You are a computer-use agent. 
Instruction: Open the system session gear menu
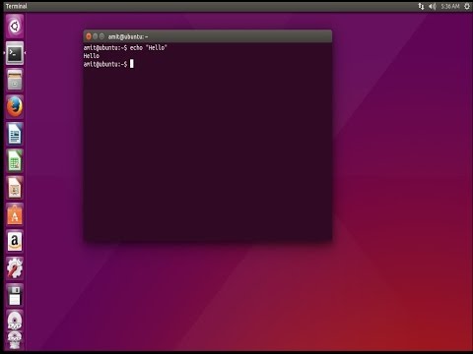coord(467,6)
